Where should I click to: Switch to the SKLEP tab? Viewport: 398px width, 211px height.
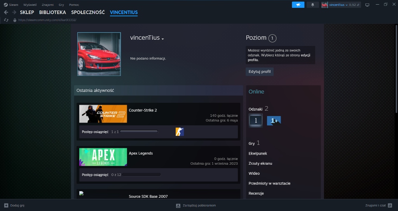pyautogui.click(x=27, y=12)
